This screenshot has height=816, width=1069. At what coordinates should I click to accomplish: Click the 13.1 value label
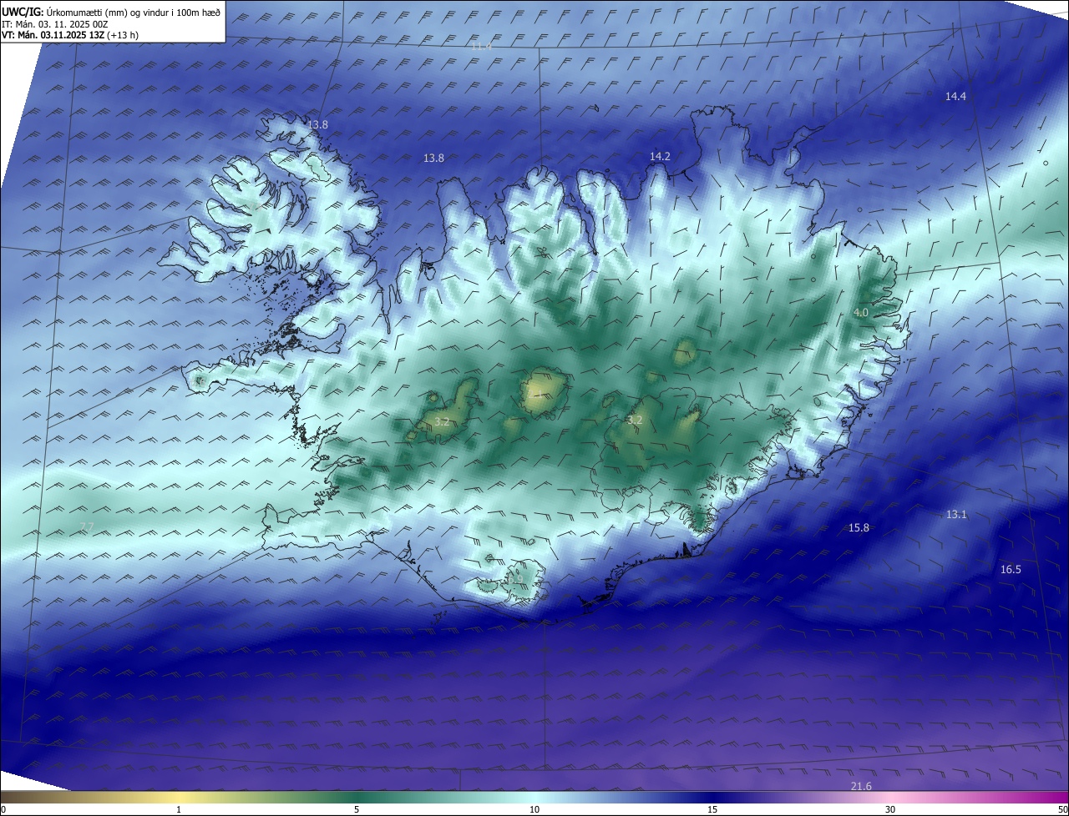click(956, 514)
